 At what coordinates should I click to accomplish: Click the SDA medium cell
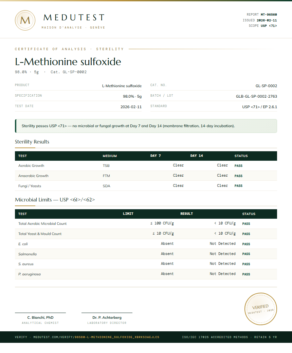click(106, 186)
